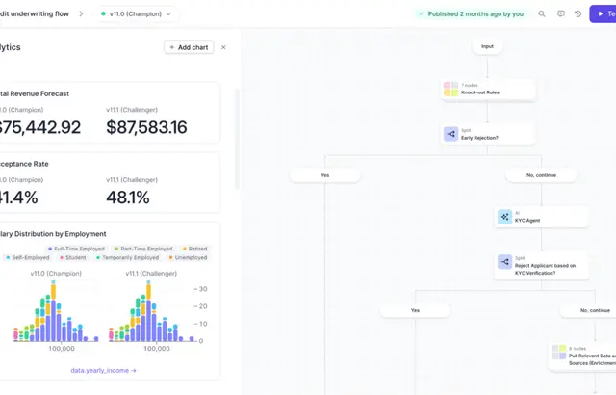
Task: Select the Yes branch under Early Rejection
Action: click(325, 175)
